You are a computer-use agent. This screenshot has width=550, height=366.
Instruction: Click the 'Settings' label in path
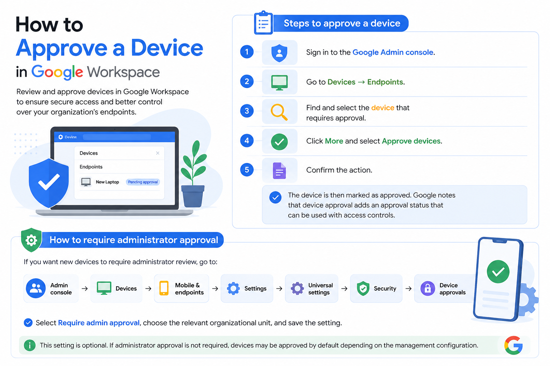(x=255, y=288)
